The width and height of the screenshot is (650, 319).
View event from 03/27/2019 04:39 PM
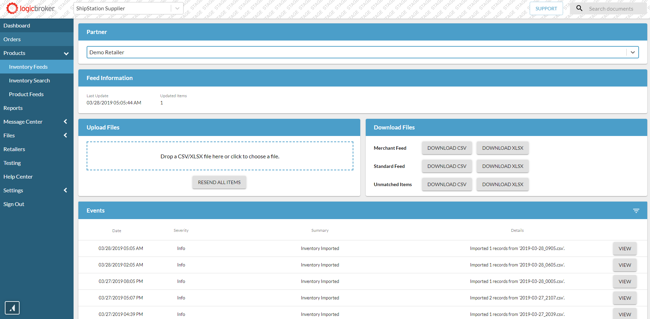pos(625,314)
